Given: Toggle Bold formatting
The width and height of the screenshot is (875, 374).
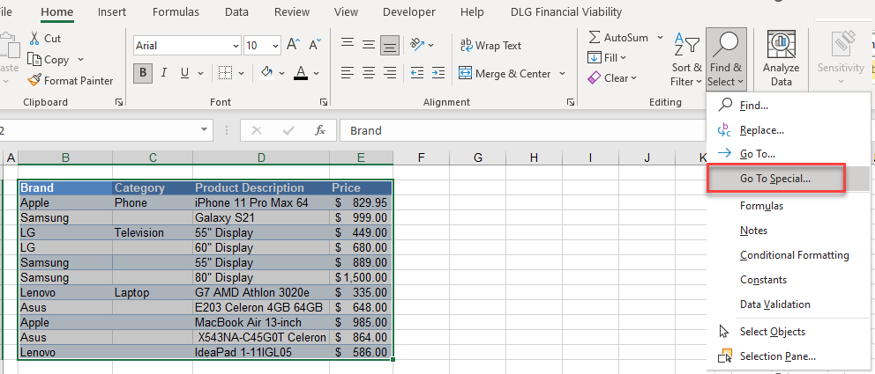Looking at the screenshot, I should [x=142, y=73].
